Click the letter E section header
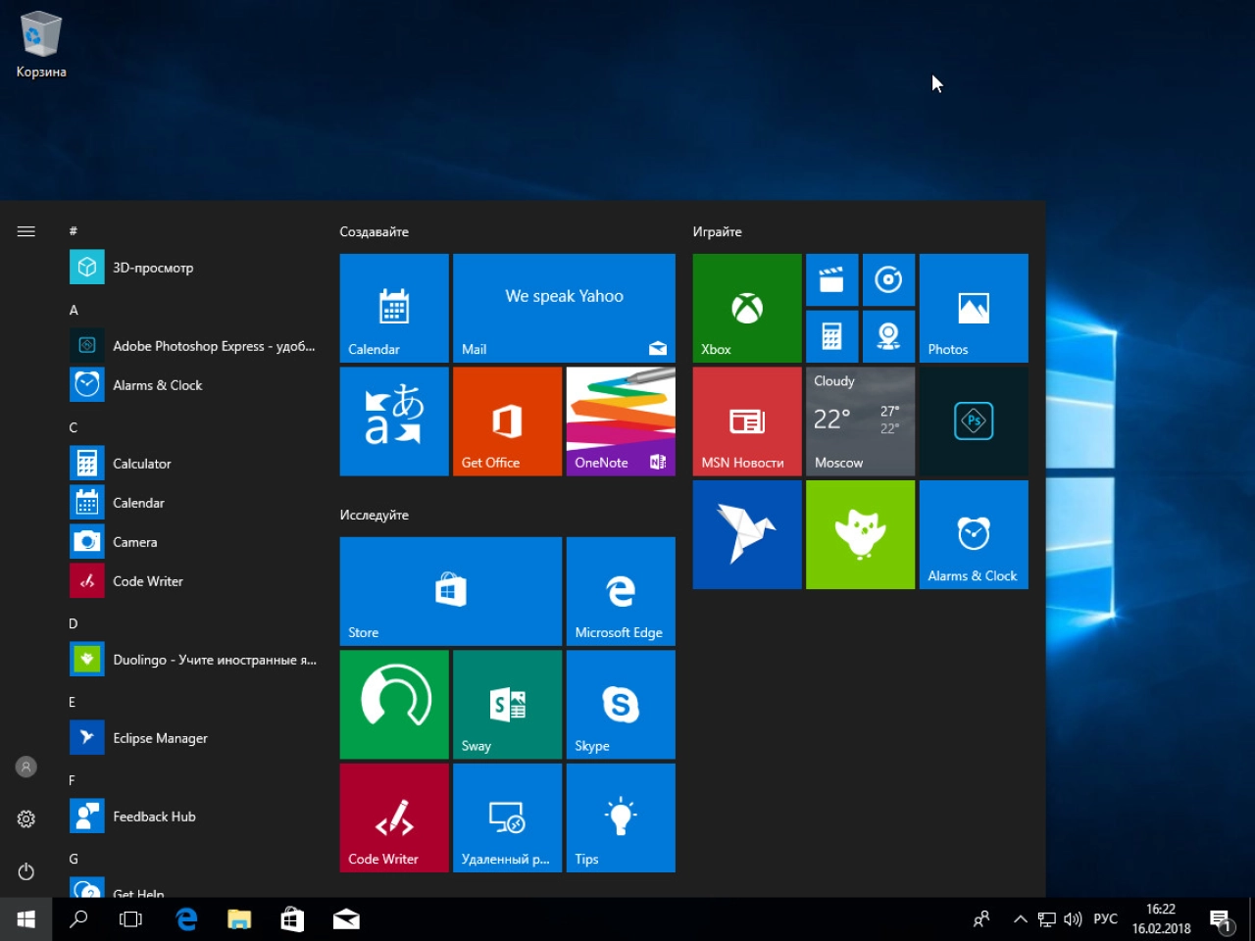 (73, 702)
